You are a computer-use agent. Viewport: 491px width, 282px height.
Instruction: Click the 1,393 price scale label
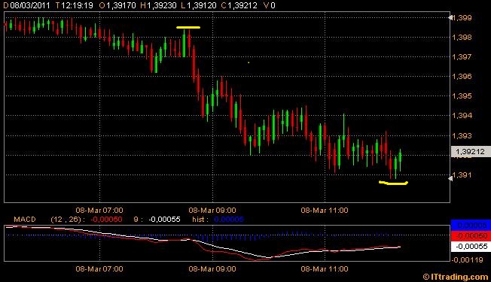tap(462, 136)
